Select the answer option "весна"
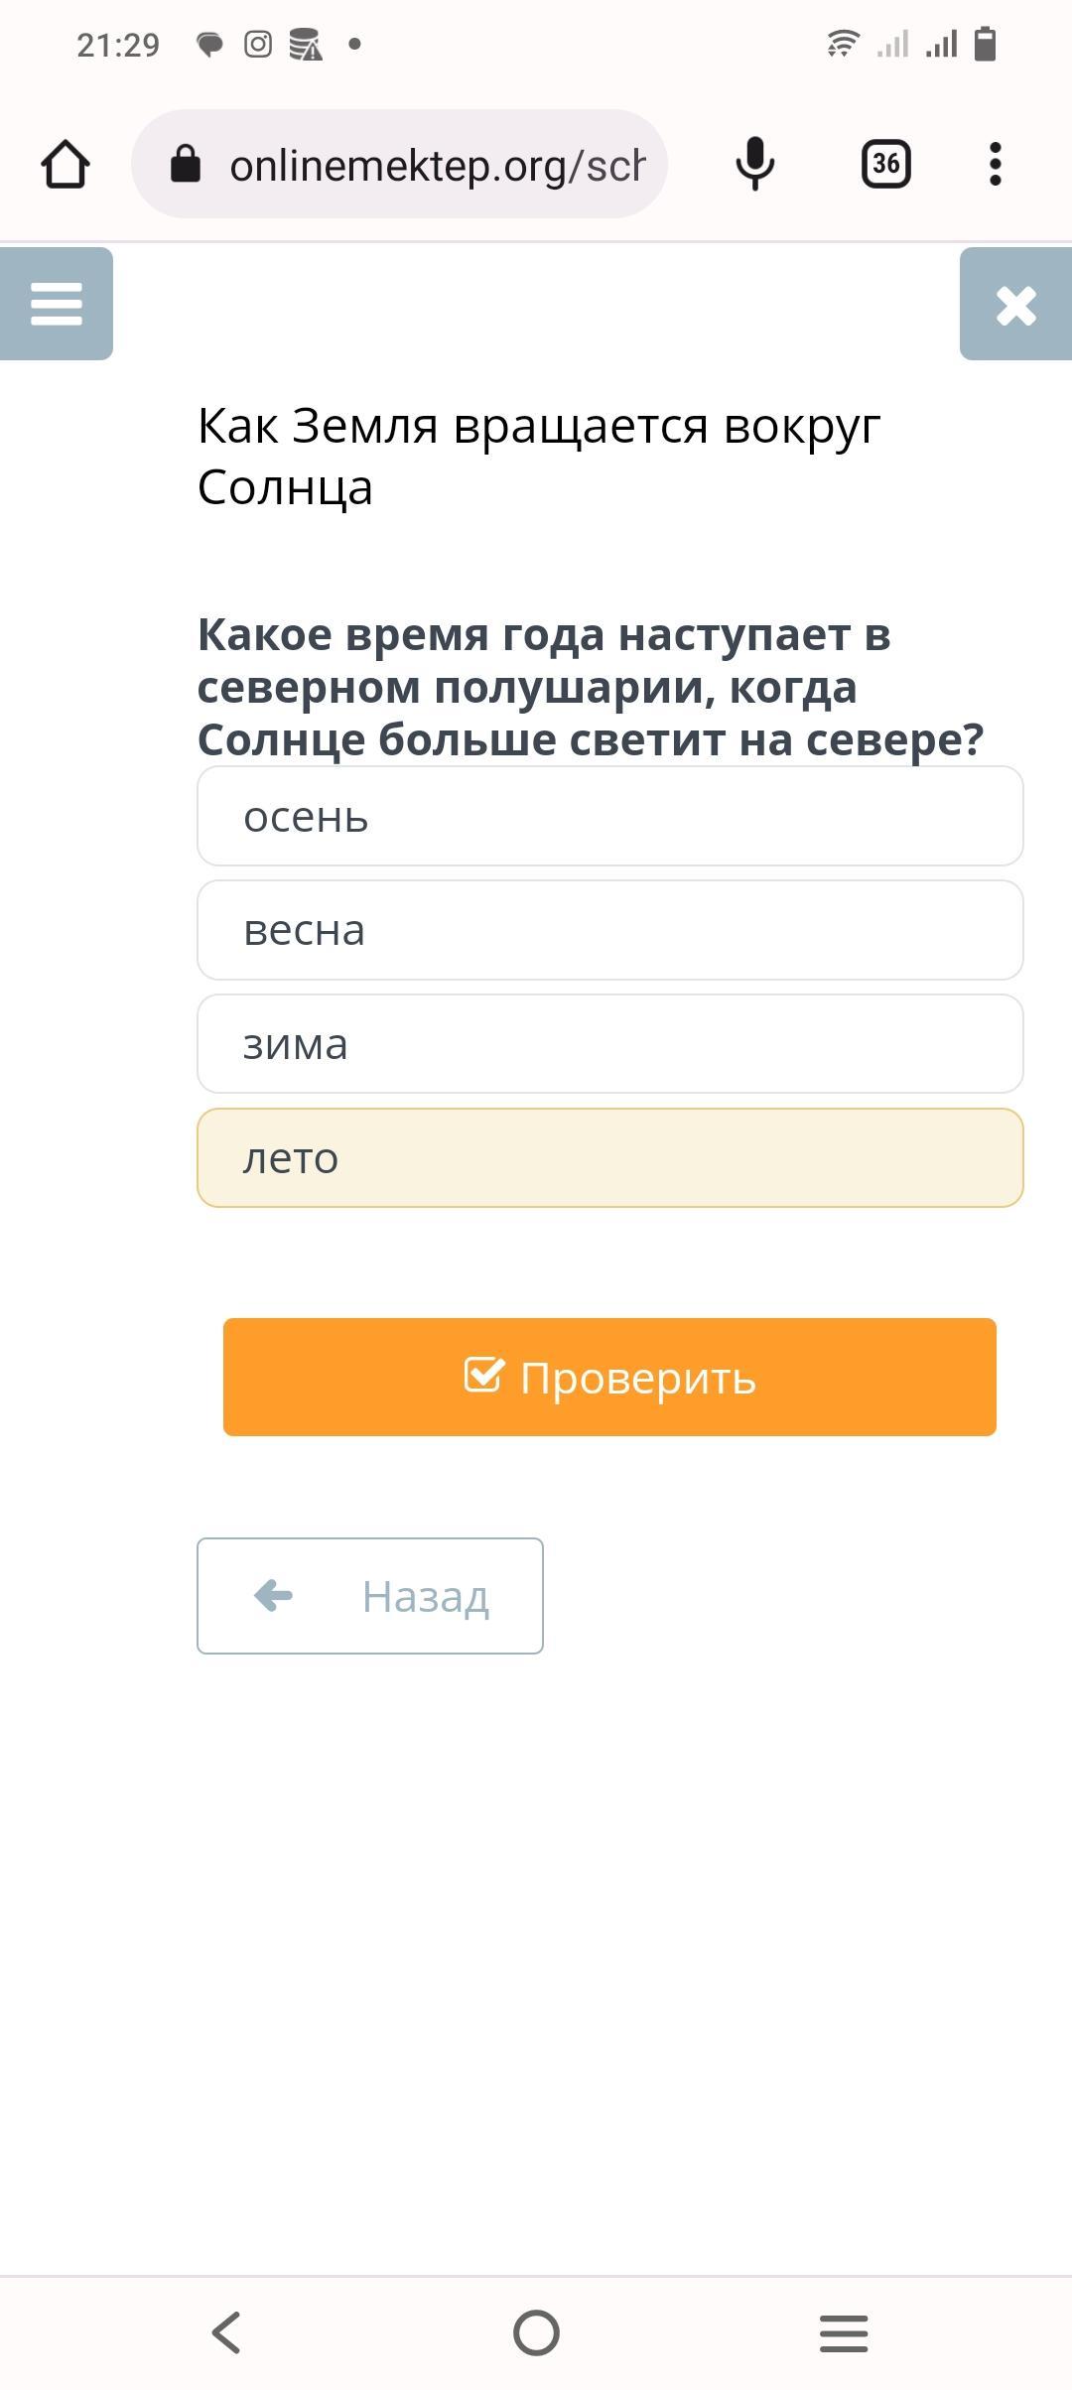Screen dimensions: 1072x2390 (x=609, y=931)
